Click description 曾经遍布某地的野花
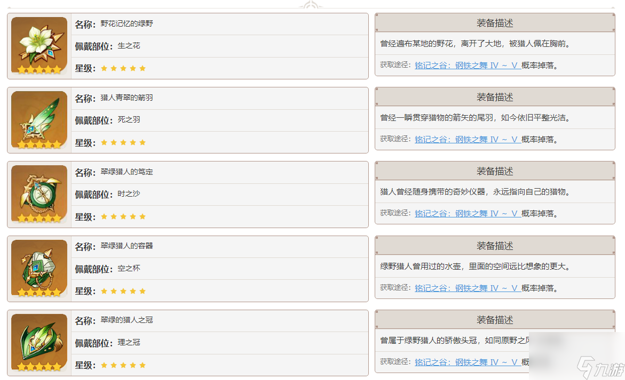The image size is (625, 380). [x=476, y=44]
